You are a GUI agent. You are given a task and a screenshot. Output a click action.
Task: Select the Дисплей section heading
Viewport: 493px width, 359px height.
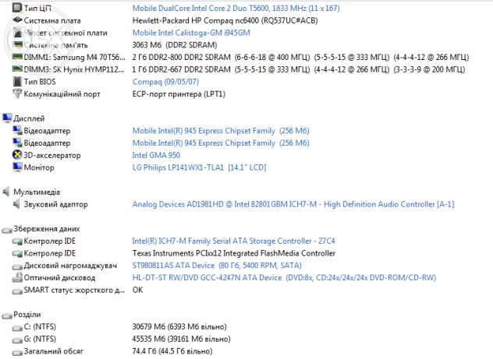(x=29, y=118)
